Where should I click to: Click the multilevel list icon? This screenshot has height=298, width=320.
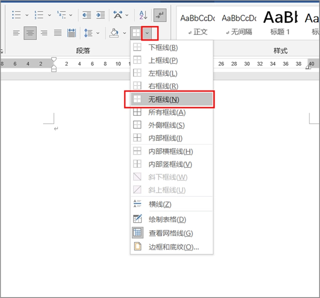point(61,15)
